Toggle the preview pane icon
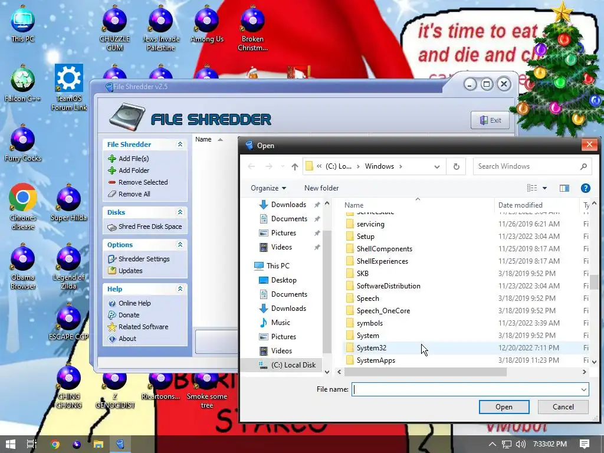604x453 pixels. tap(564, 188)
